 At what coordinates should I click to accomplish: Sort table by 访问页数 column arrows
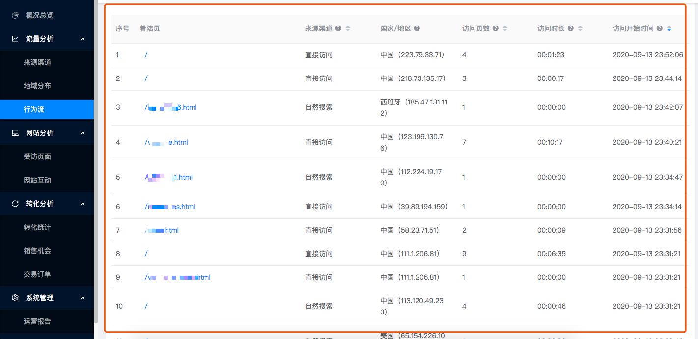coord(505,28)
